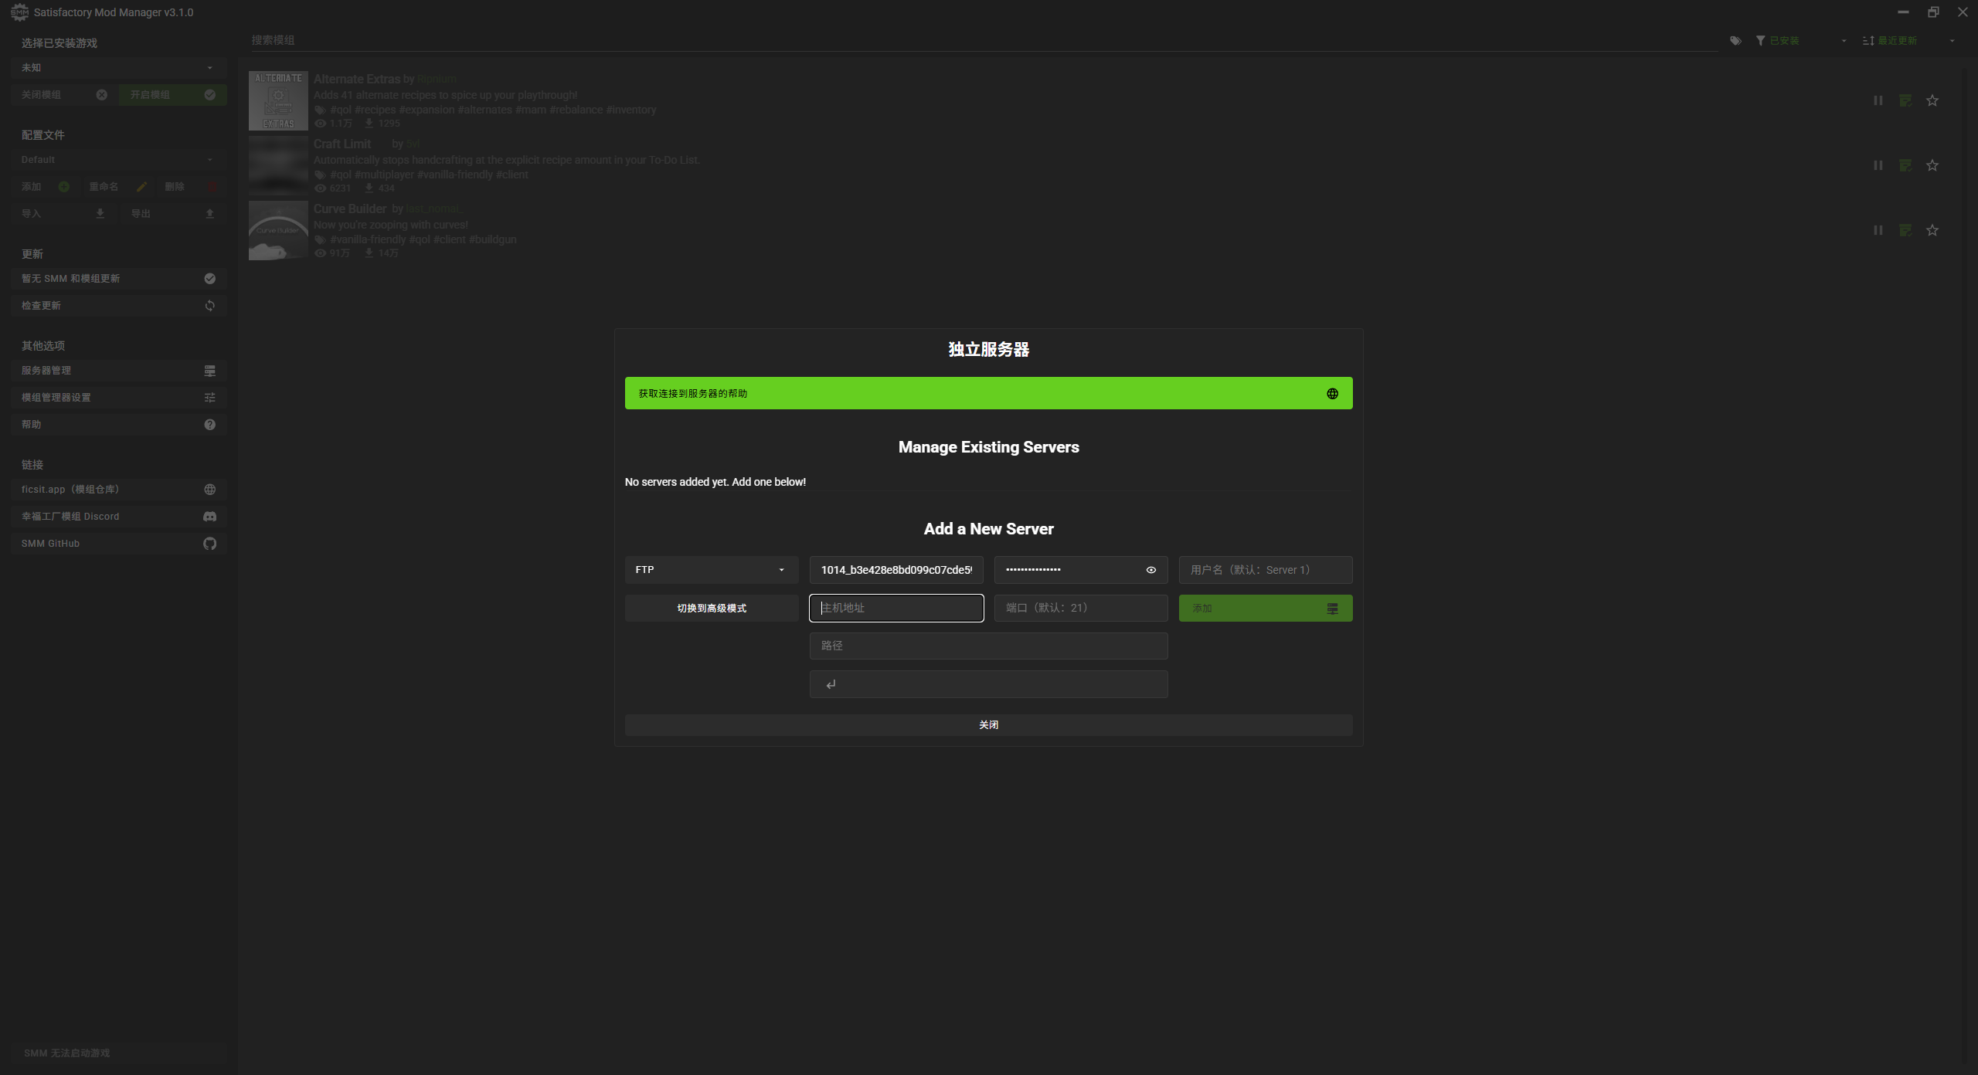Click the return-arrow path browser row
1978x1075 pixels.
click(x=988, y=685)
